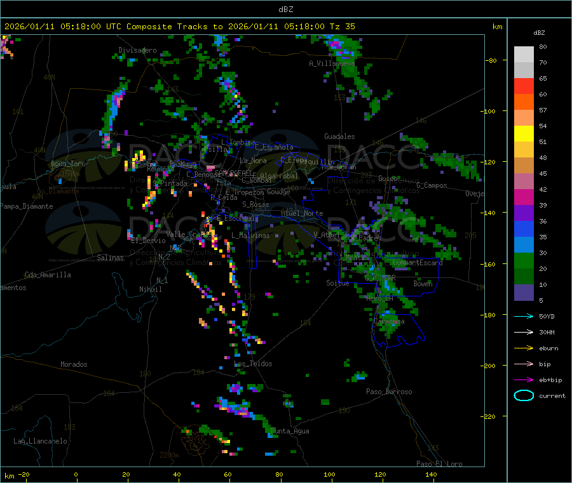Click the C_Española place label
The image size is (572, 483).
click(274, 147)
